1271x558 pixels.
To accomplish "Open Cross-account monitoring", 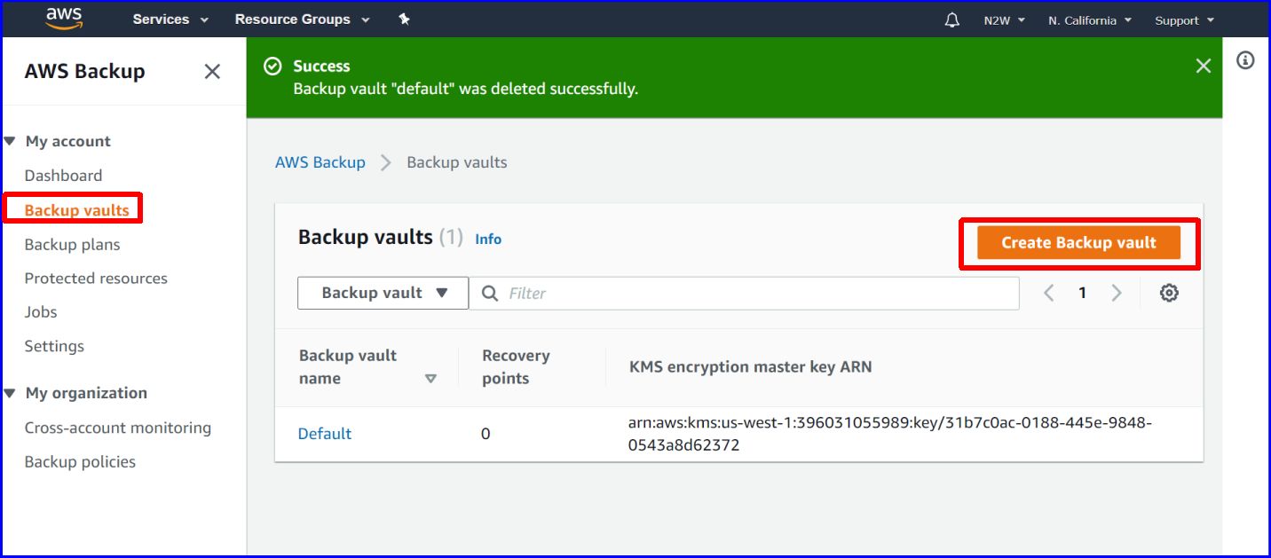I will point(118,428).
